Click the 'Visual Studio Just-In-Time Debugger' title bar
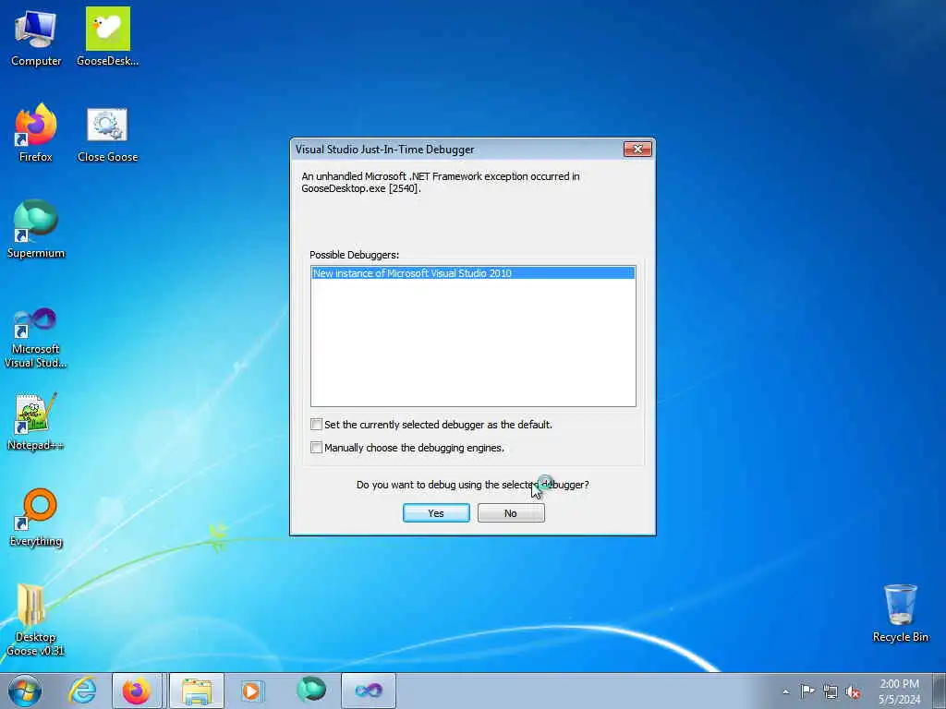946x709 pixels. (456, 150)
